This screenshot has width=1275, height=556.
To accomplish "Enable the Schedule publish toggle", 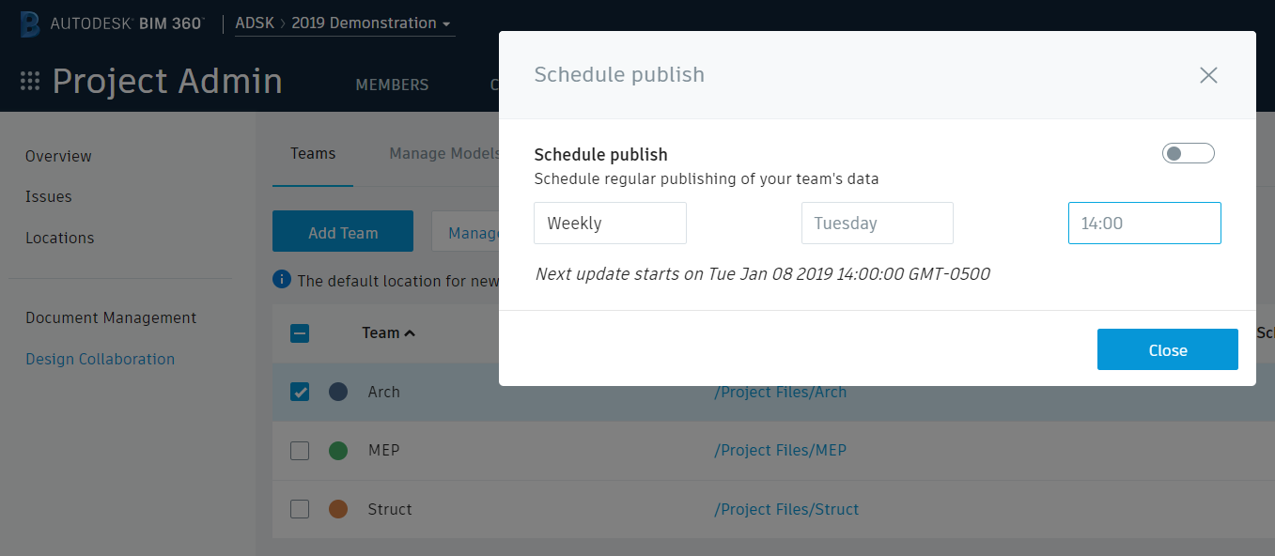I will [1188, 152].
